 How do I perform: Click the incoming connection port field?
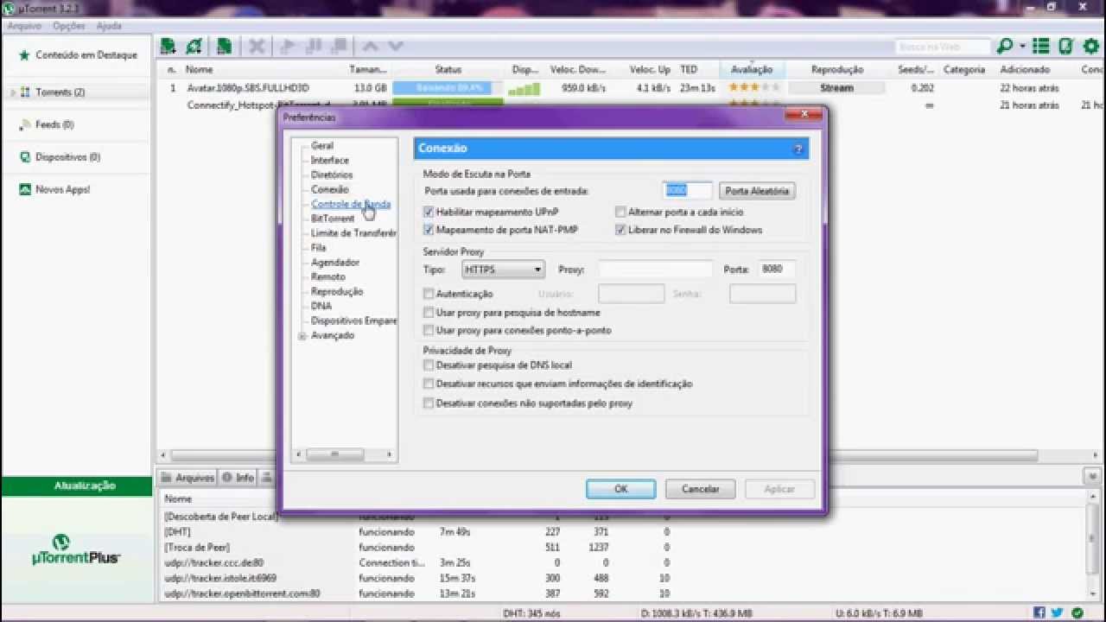point(688,191)
